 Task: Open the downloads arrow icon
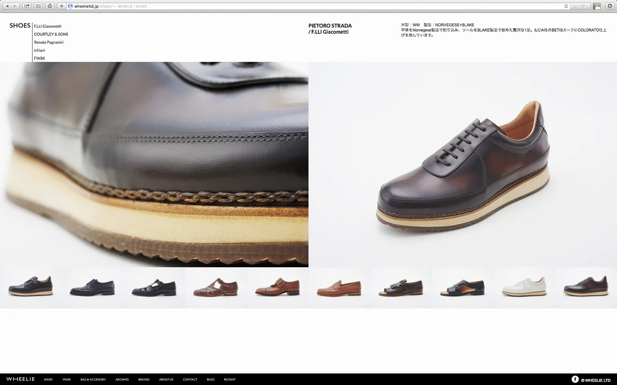point(610,6)
